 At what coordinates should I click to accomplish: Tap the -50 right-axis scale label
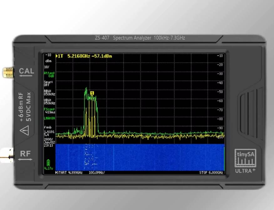pos(220,92)
